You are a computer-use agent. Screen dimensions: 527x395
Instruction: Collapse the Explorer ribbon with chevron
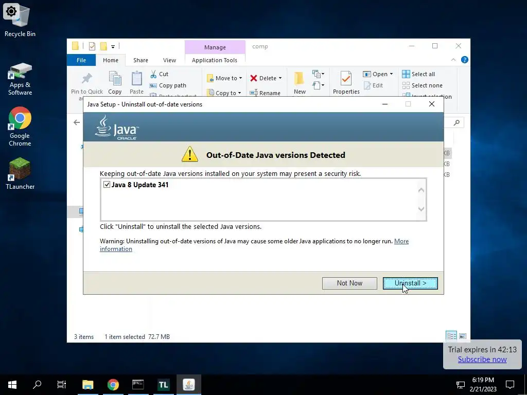[453, 60]
